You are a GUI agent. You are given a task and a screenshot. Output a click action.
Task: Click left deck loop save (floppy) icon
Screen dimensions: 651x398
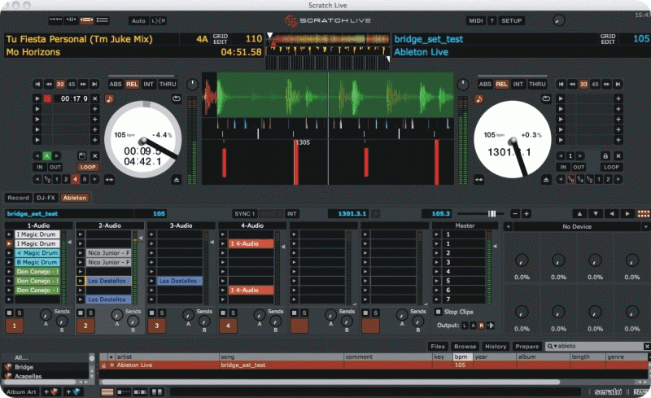click(82, 155)
